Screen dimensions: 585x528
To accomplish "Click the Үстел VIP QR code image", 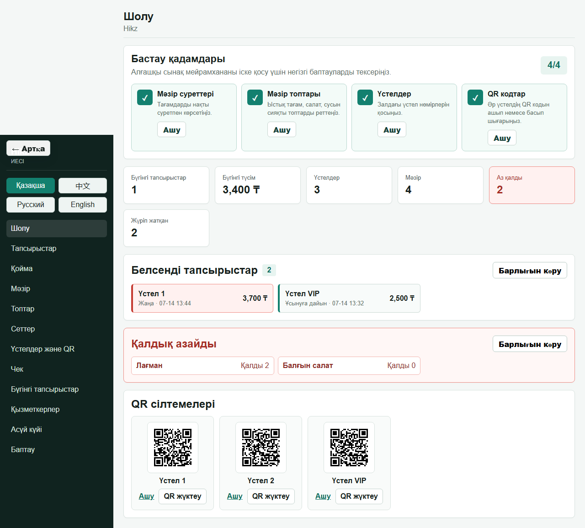I will [x=349, y=448].
